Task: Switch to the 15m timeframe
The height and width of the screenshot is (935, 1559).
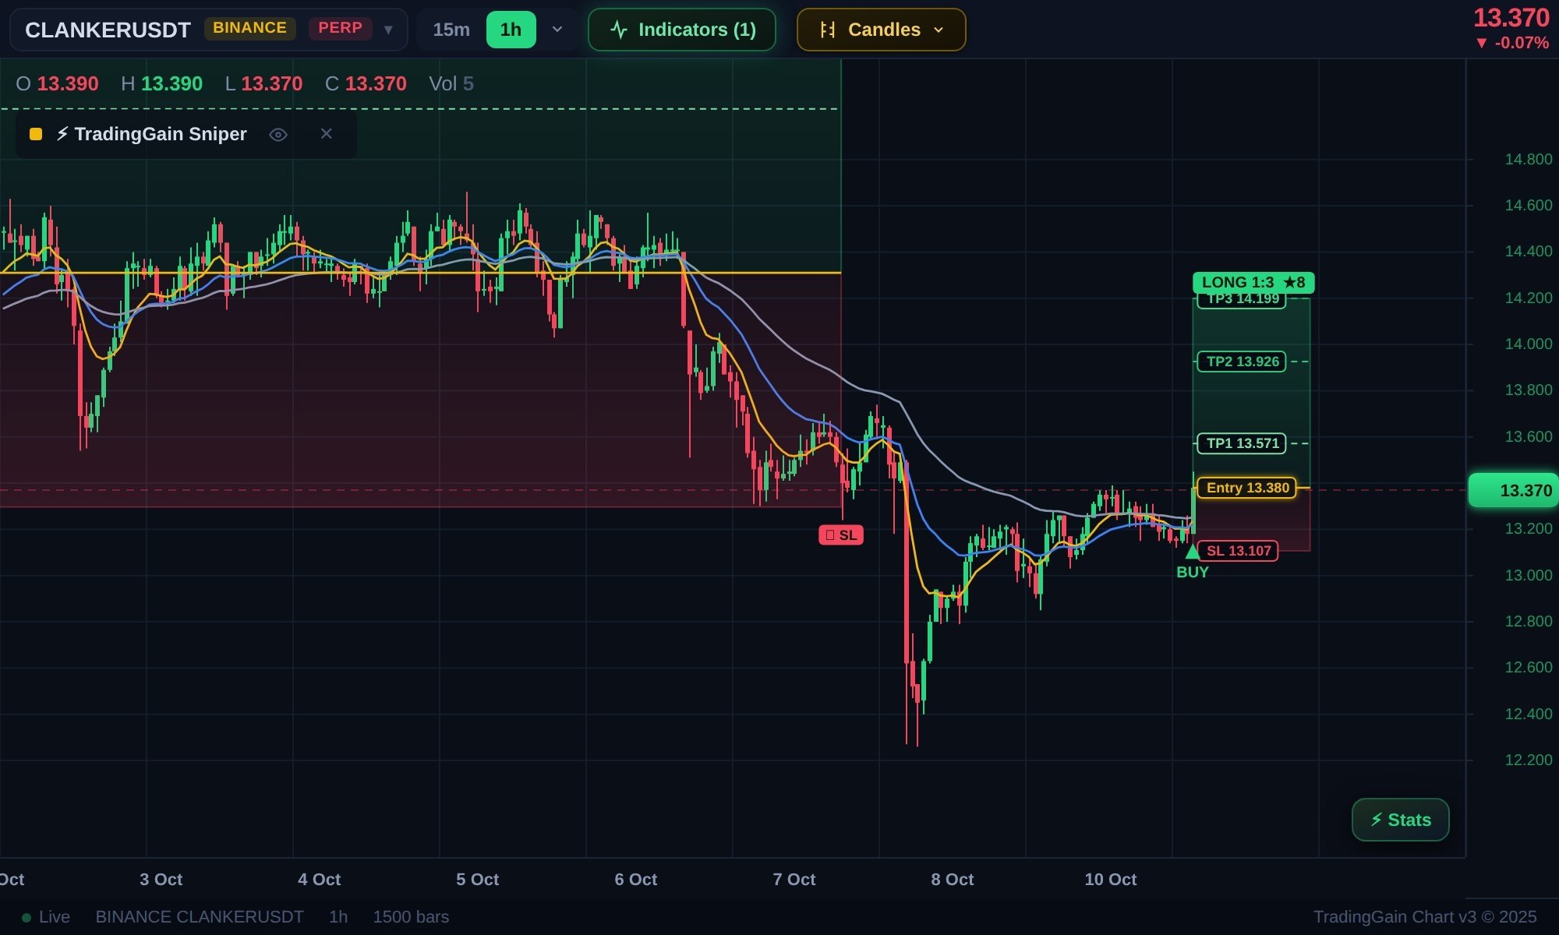Action: pyautogui.click(x=451, y=30)
